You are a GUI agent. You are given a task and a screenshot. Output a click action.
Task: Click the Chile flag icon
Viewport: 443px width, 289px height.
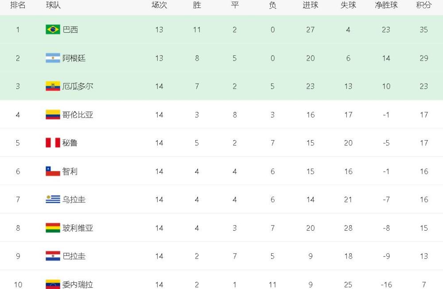(53, 171)
